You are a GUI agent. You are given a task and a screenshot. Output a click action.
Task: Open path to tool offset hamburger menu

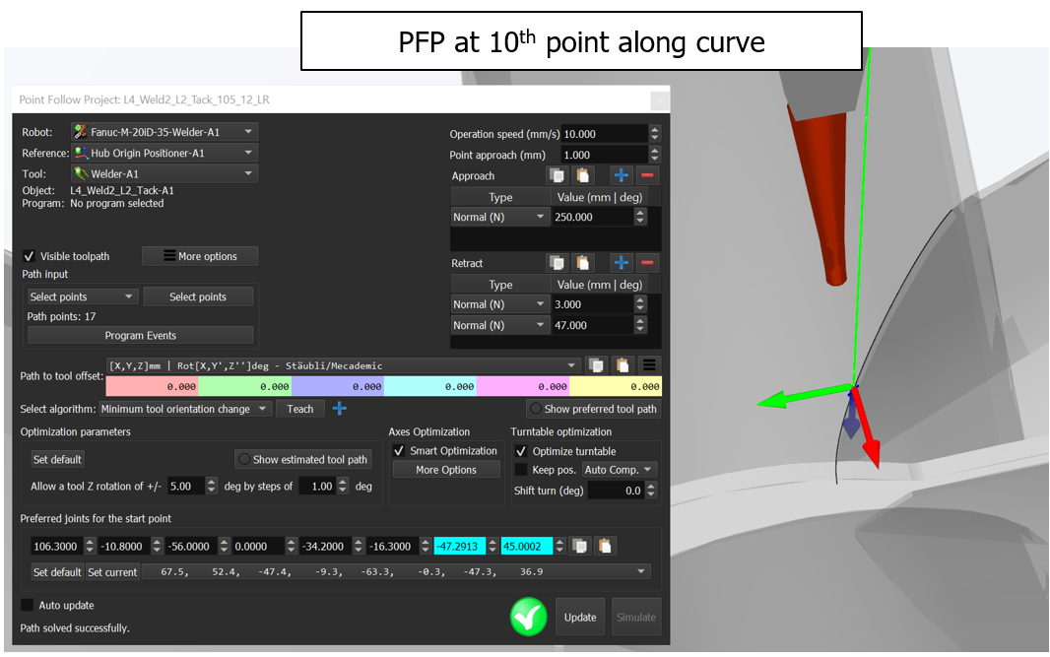point(649,365)
